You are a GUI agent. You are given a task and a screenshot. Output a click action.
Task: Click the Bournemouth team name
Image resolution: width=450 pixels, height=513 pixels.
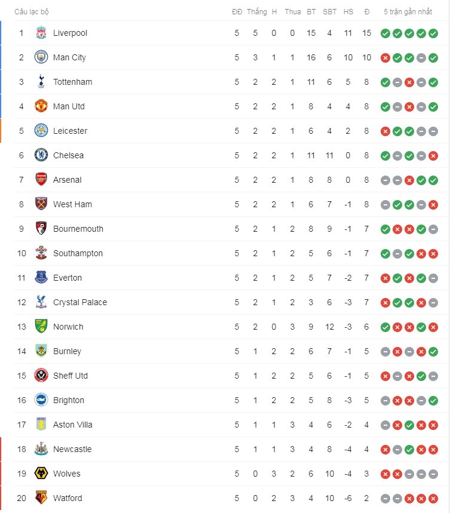pos(78,229)
